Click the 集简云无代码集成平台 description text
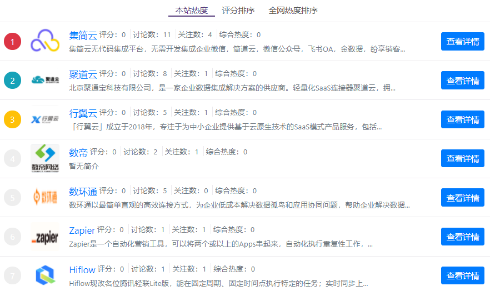 [237, 49]
